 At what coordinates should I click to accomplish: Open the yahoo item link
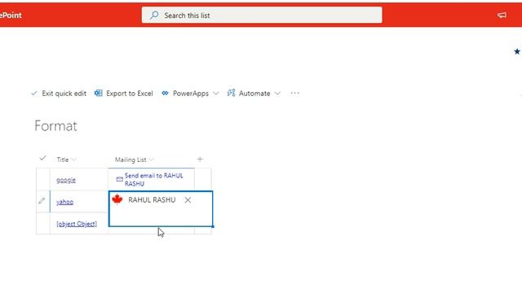(64, 202)
